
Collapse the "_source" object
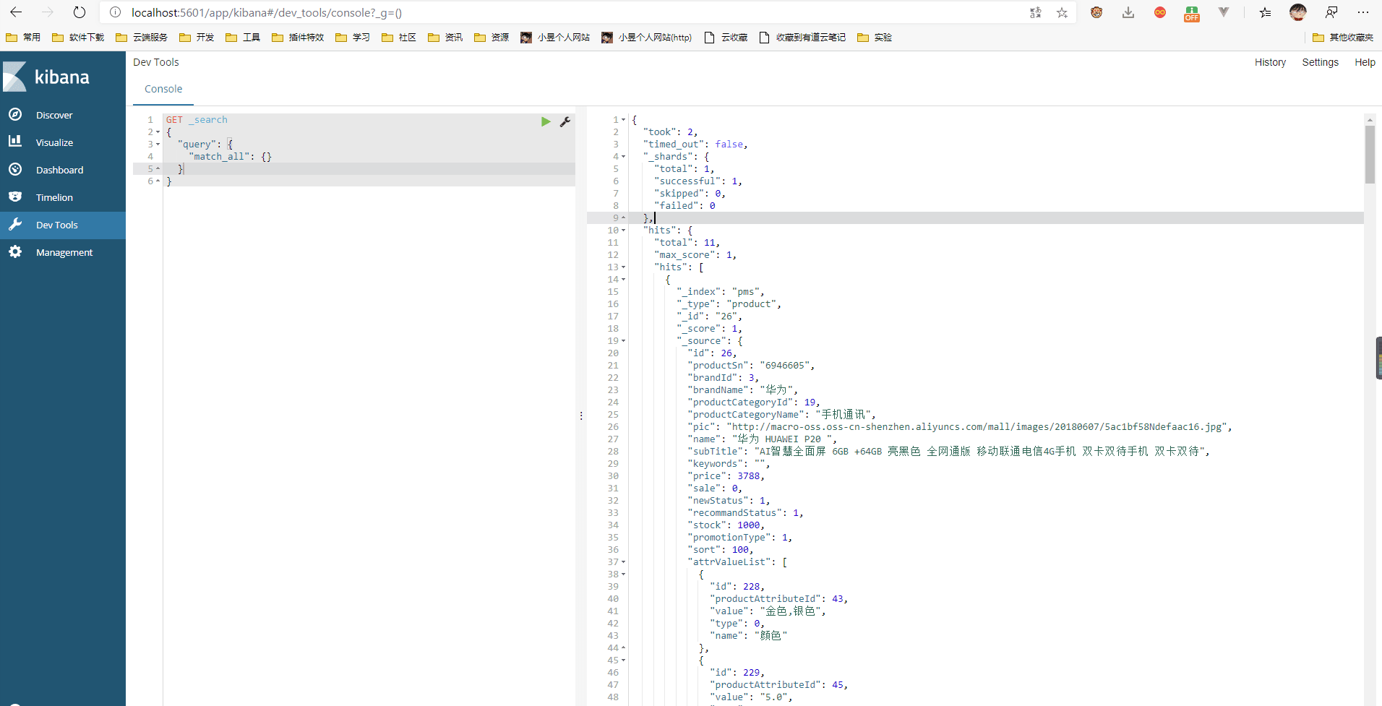(x=623, y=341)
